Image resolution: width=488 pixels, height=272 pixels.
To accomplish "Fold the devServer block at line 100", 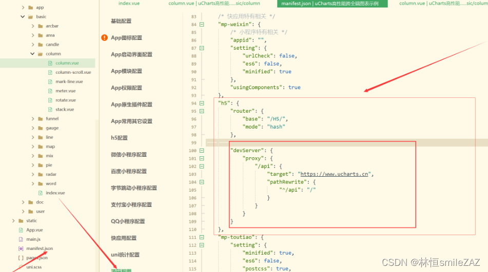I will click(202, 151).
